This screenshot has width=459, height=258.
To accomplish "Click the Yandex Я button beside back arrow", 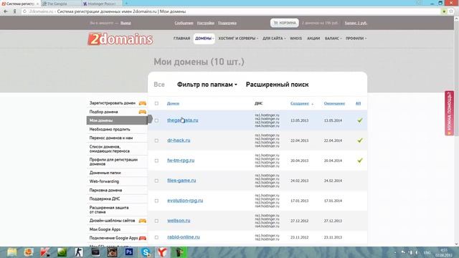I will pyautogui.click(x=14, y=11).
